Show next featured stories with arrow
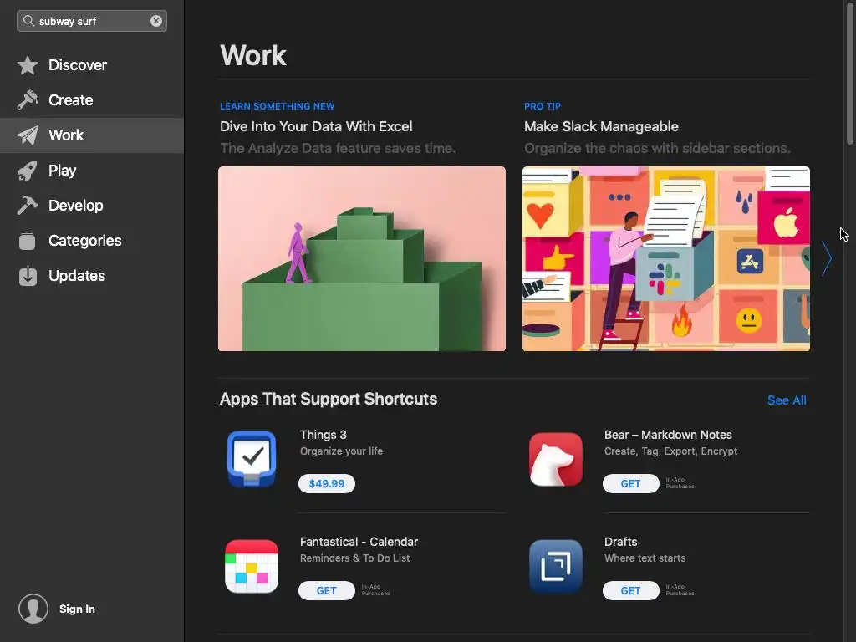 (827, 259)
